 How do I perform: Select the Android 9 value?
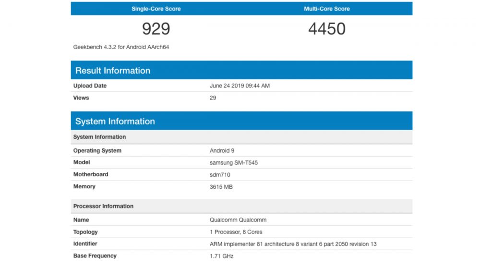(222, 151)
